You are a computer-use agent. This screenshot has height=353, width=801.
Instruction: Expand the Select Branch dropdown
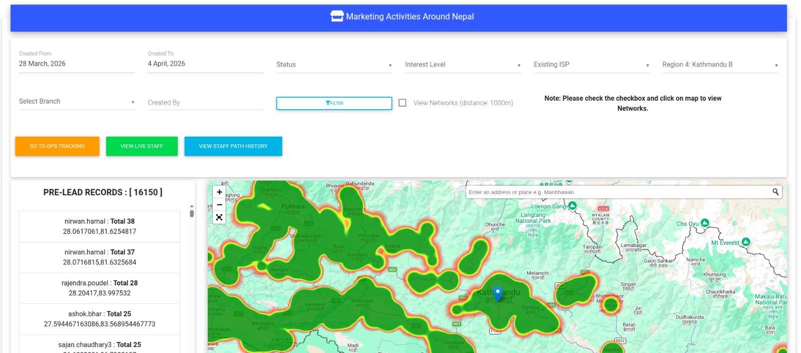(77, 102)
